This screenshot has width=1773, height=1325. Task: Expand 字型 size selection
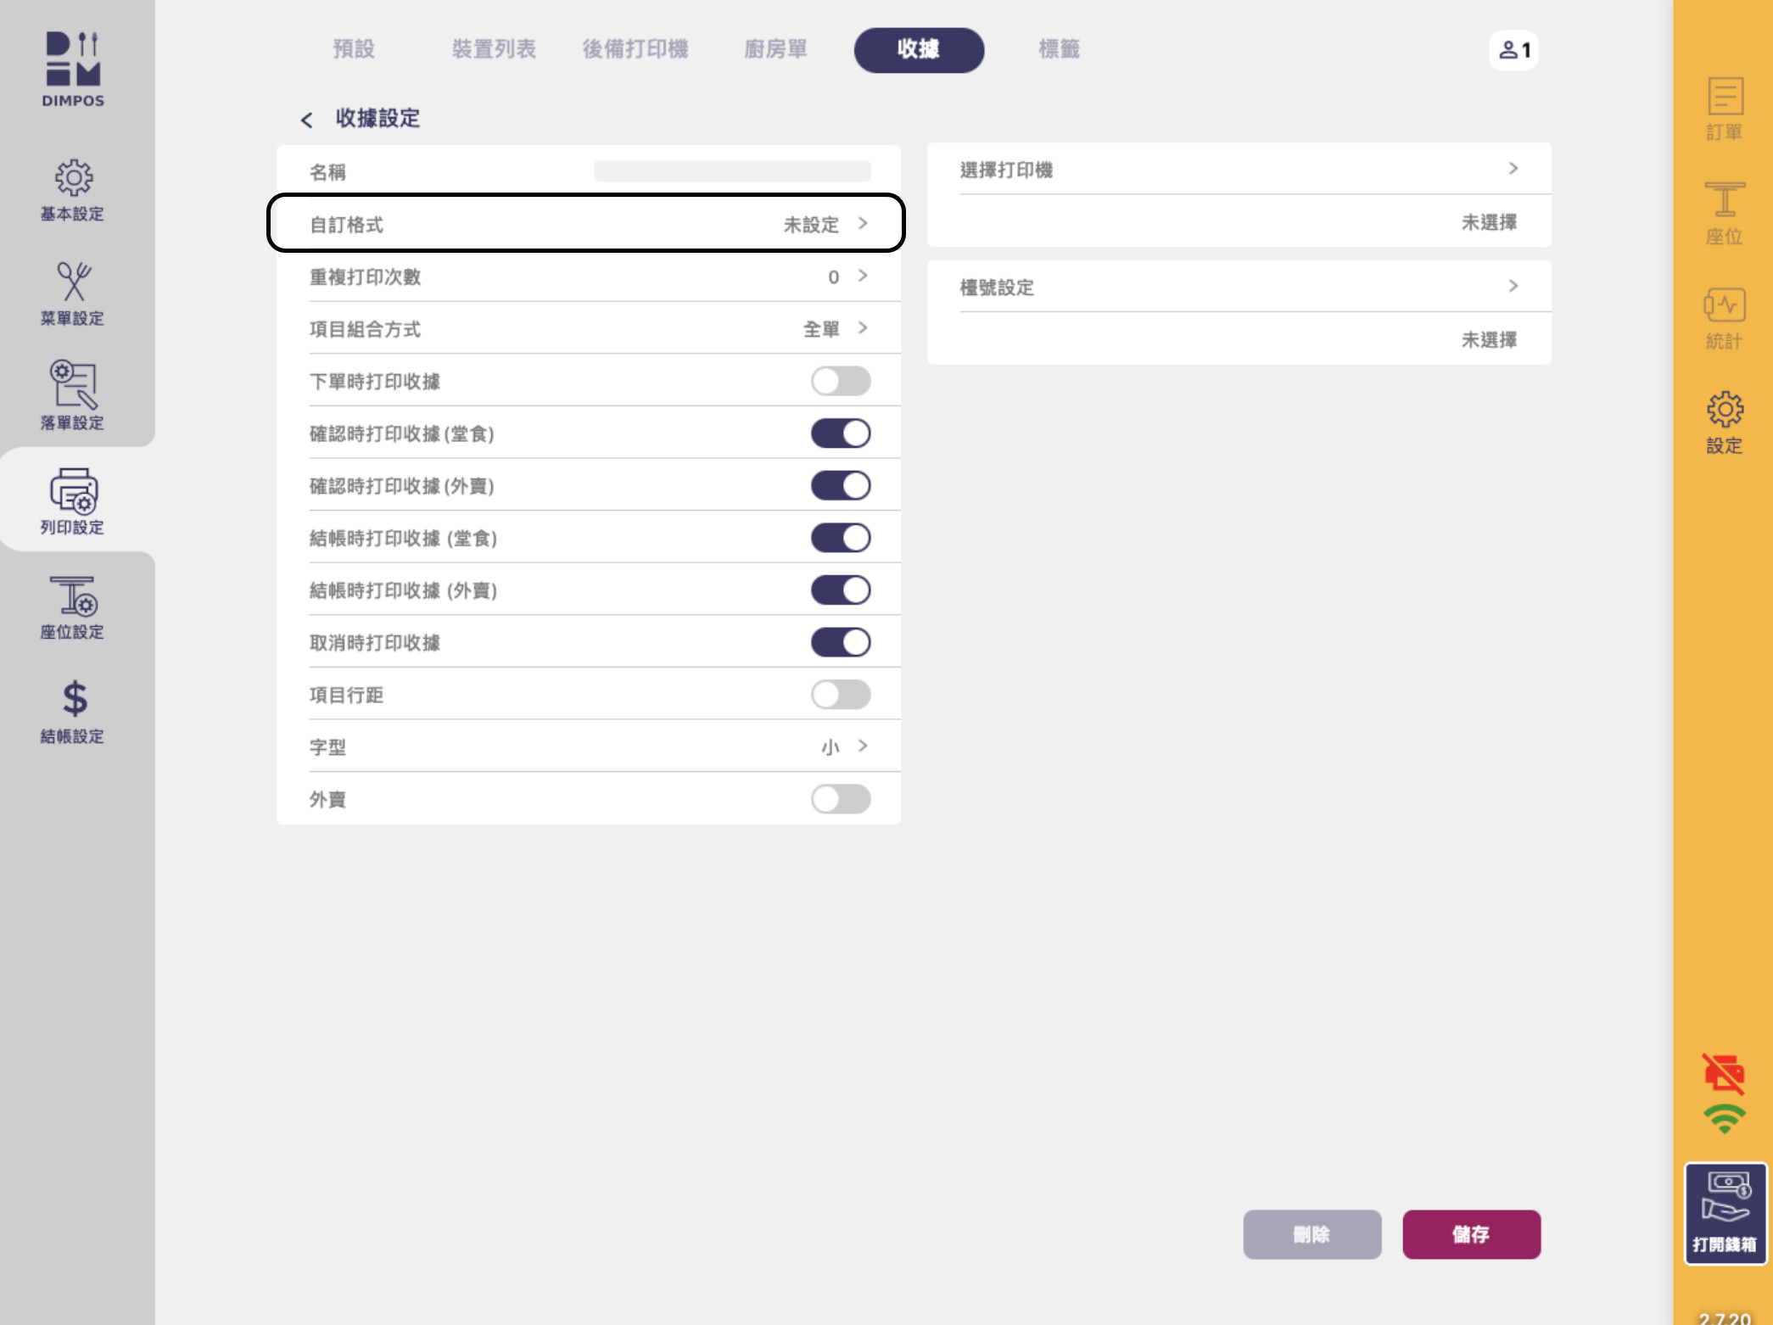862,746
